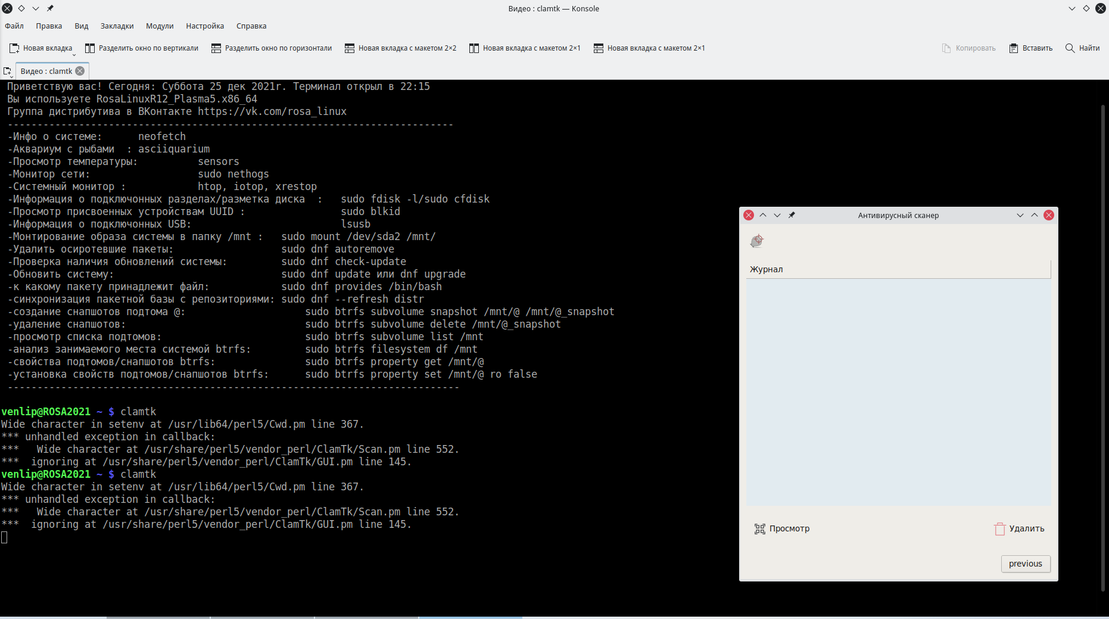The width and height of the screenshot is (1109, 619).
Task: Click Split View Horizontally toolbar icon
Action: click(x=216, y=48)
